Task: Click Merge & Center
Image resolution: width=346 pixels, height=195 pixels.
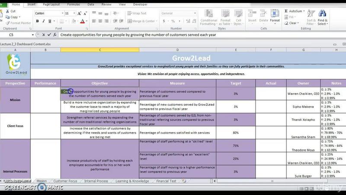Action: (x=141, y=21)
